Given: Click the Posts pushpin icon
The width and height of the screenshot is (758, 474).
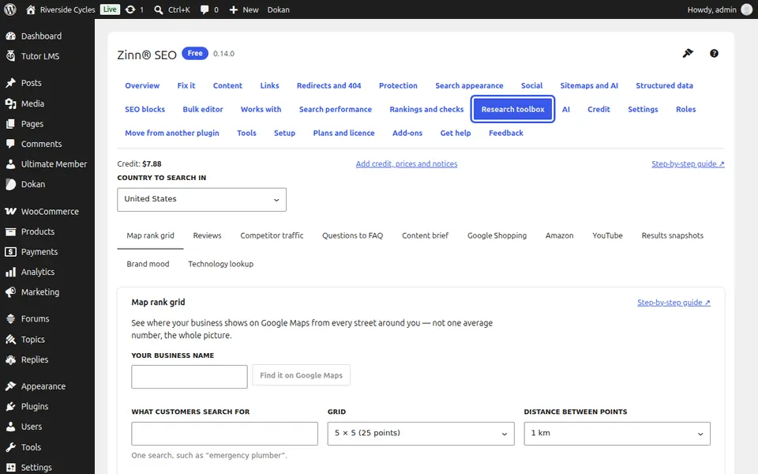Looking at the screenshot, I should (10, 83).
